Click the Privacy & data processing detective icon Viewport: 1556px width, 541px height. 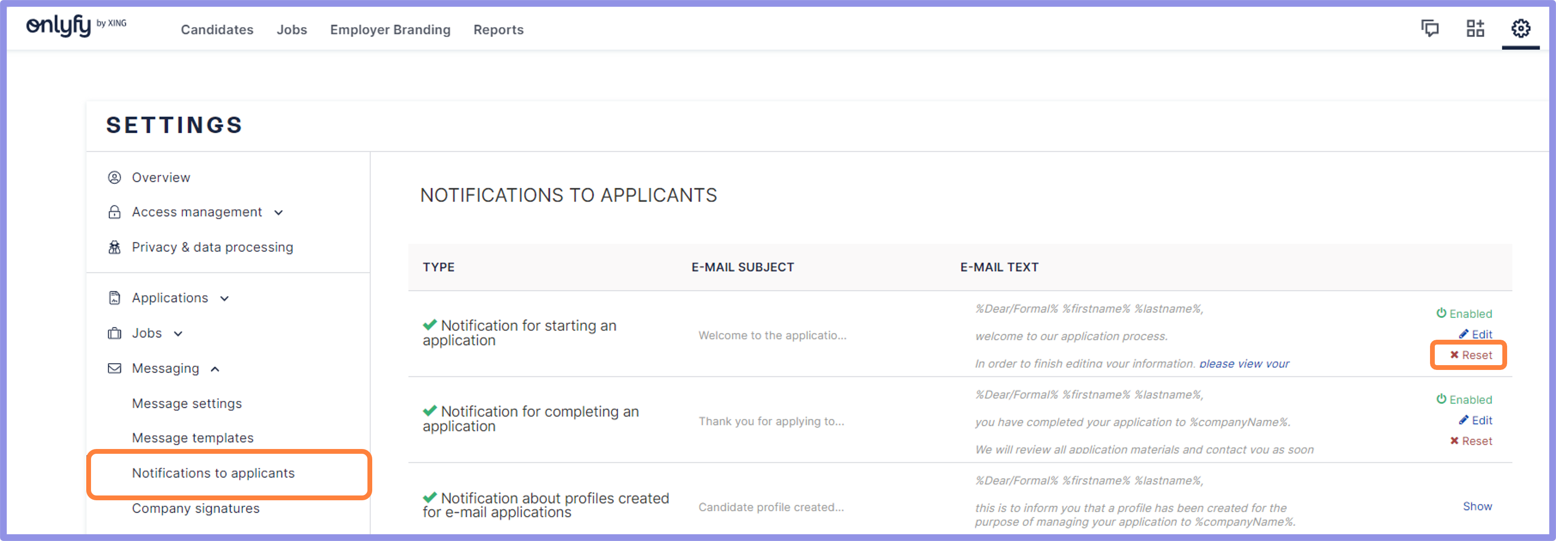pyautogui.click(x=114, y=247)
